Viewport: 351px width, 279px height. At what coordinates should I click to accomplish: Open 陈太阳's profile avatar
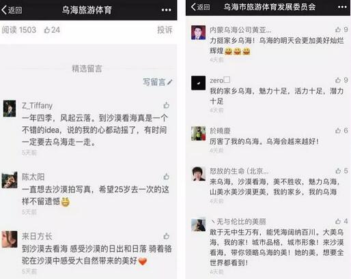point(10,180)
